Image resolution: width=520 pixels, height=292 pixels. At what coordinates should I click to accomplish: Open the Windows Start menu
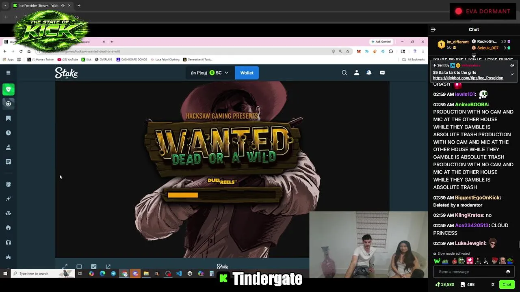coord(5,274)
